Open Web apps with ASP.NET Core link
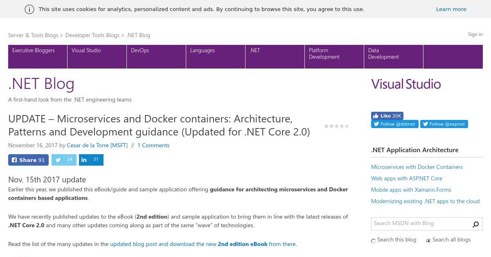 coord(407,178)
